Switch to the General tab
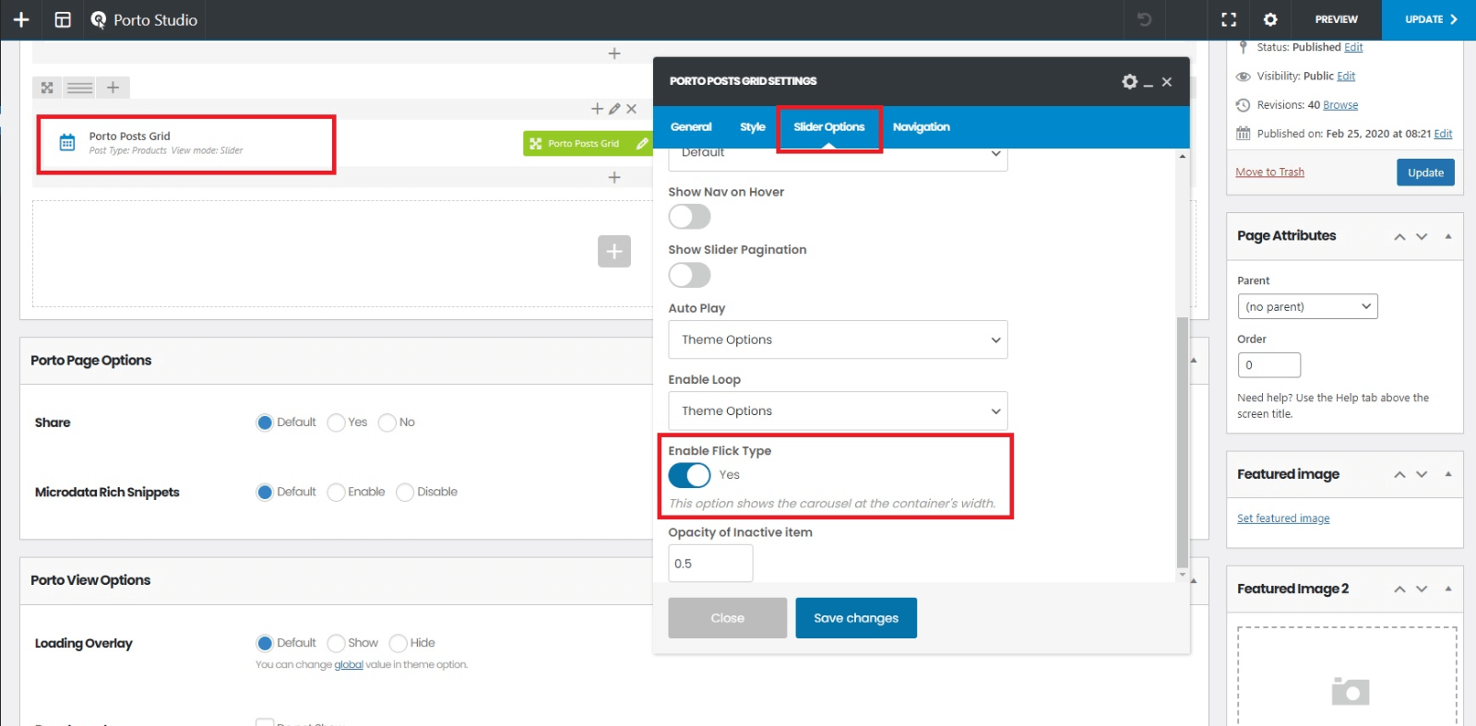 [x=691, y=127]
